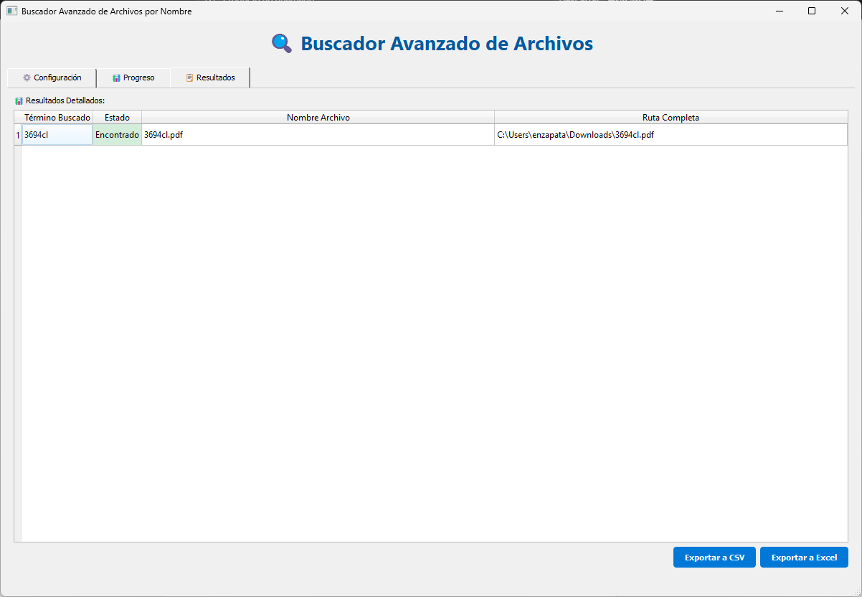Click the gear icon on Configuración tab
862x597 pixels.
coord(27,77)
